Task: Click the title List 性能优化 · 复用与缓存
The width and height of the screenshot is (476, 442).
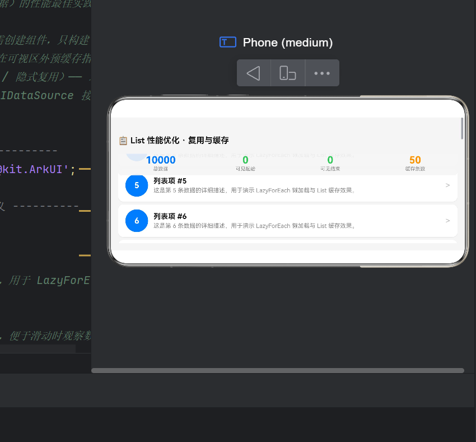Action: (x=179, y=141)
